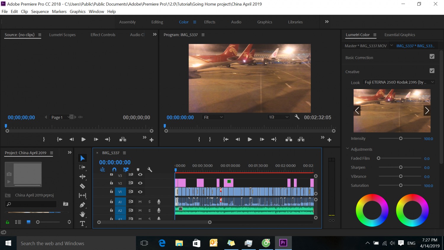Viewport: 444px width, 250px height.
Task: Open the Fit zoom level dropdown
Action: pos(213,117)
